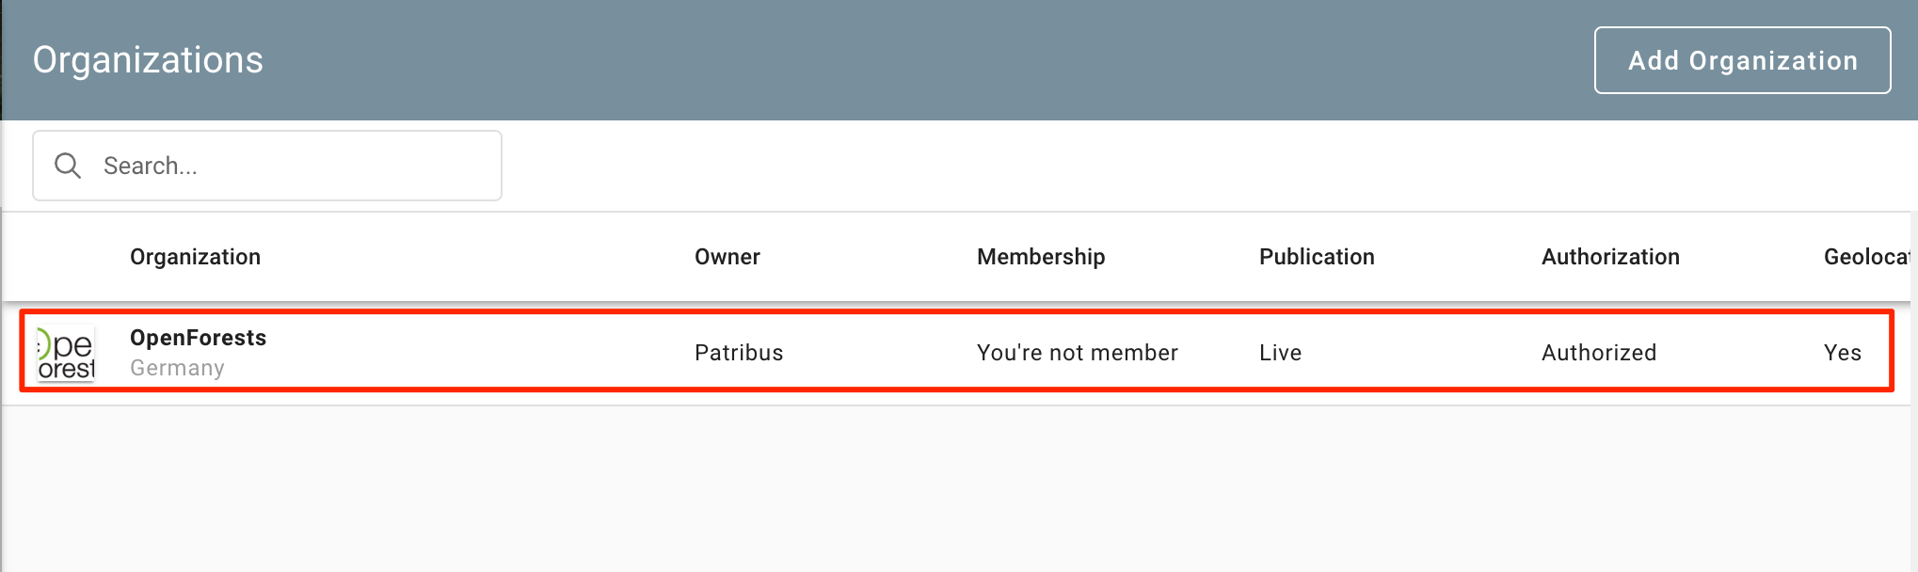Click the Authorized status cell
Viewport: 1918px width, 572px height.
click(1598, 353)
